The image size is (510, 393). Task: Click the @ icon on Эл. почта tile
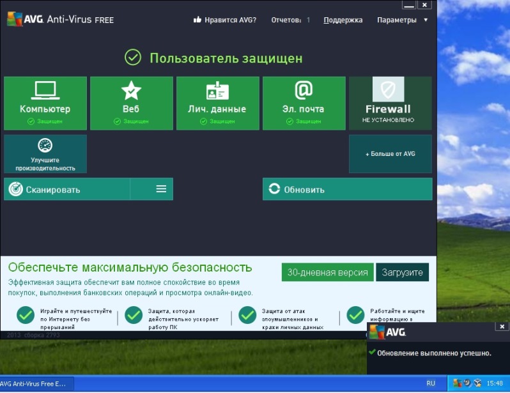coord(304,90)
